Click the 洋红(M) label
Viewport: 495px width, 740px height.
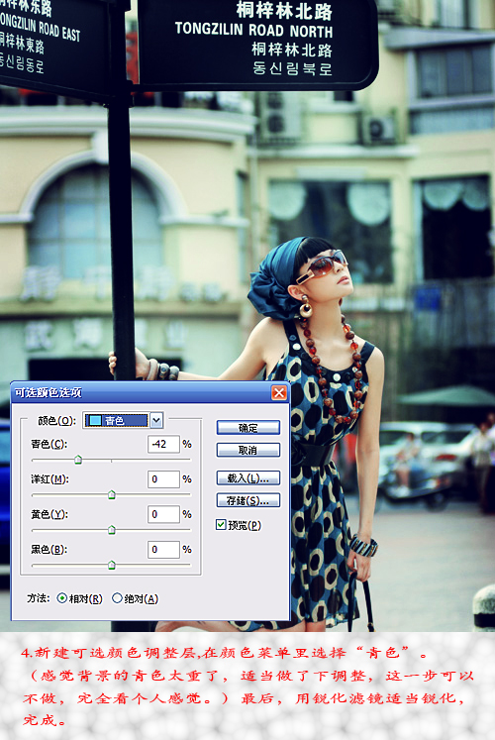click(x=49, y=479)
